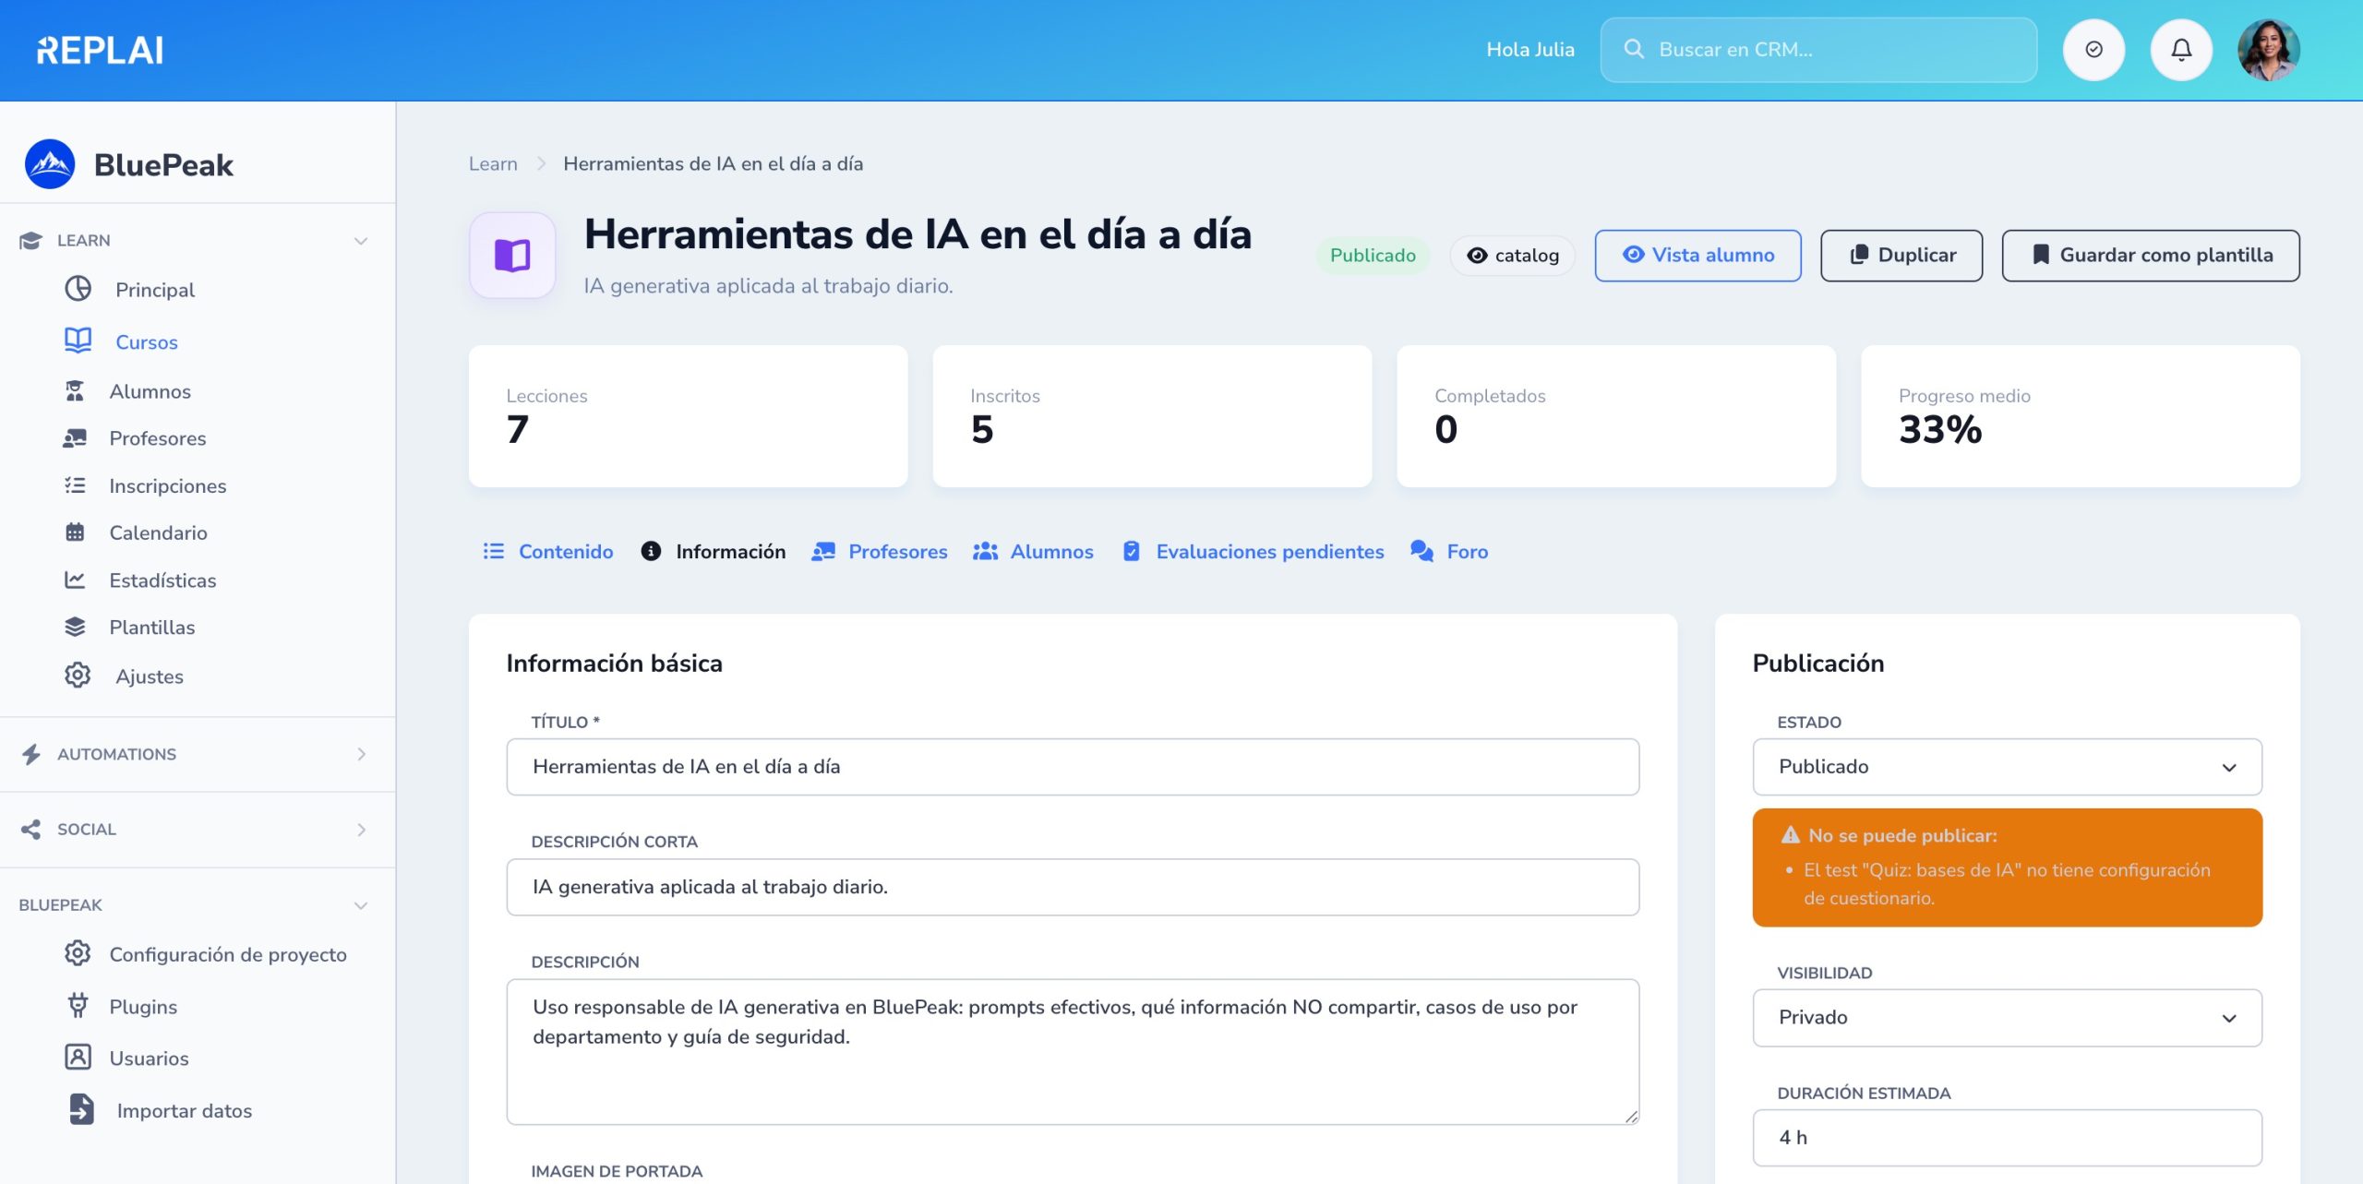2363x1184 pixels.
Task: Click the REPLAI logo
Action: tap(100, 50)
